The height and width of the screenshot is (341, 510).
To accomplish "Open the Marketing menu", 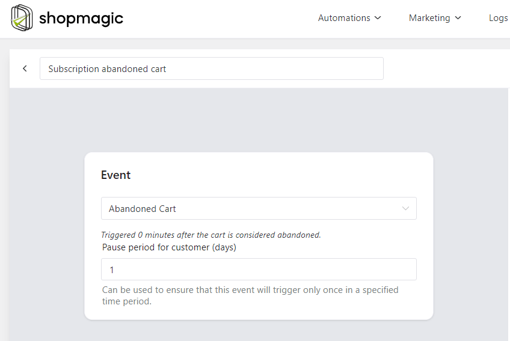I will click(x=435, y=18).
